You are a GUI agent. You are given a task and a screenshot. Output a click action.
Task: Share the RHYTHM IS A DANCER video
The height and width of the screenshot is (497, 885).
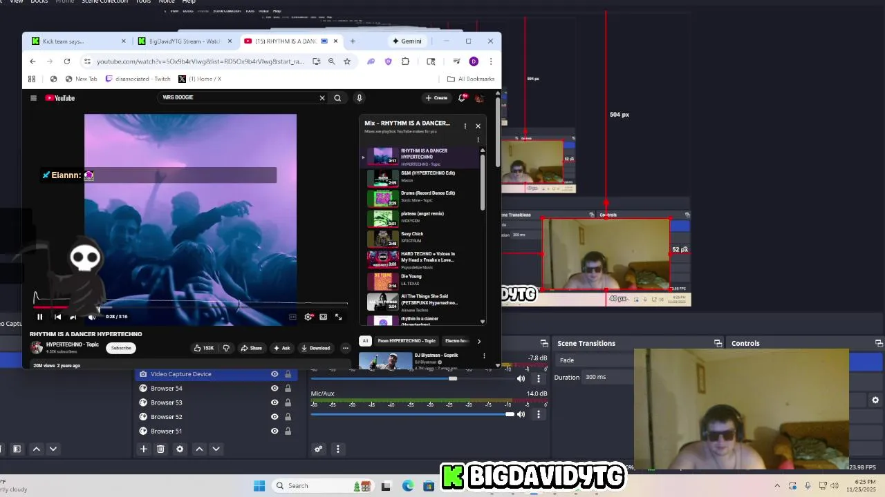click(x=252, y=348)
